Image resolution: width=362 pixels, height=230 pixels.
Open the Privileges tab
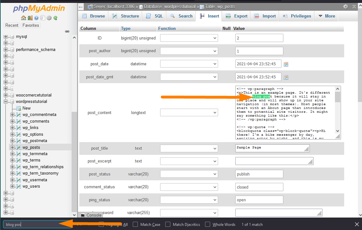[297, 16]
